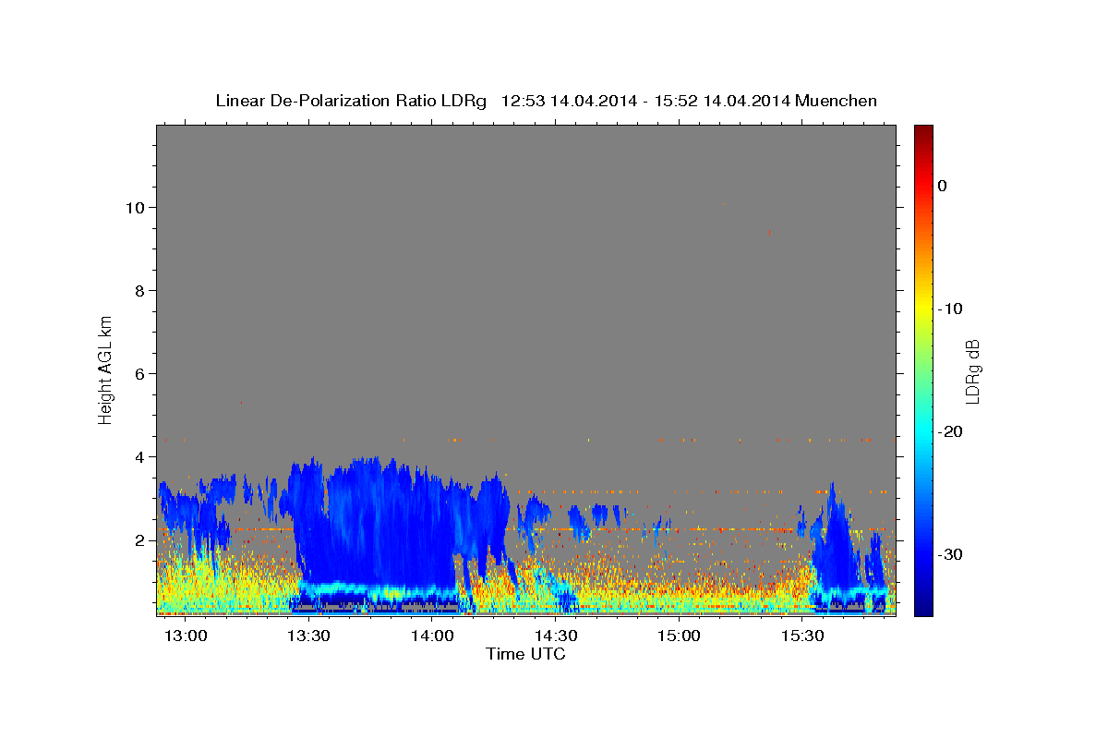Click the dark blue bottom of the colorbar
This screenshot has height=739, width=1108.
click(923, 605)
